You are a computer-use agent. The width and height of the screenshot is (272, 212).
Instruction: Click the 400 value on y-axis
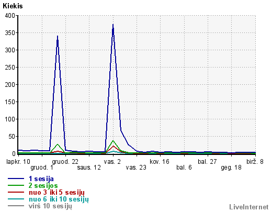10,16
